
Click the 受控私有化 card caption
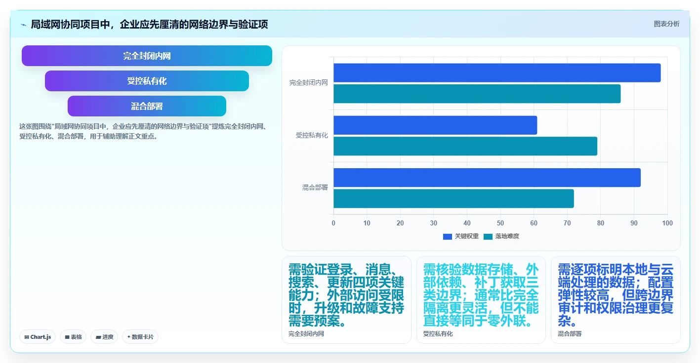[x=438, y=334]
